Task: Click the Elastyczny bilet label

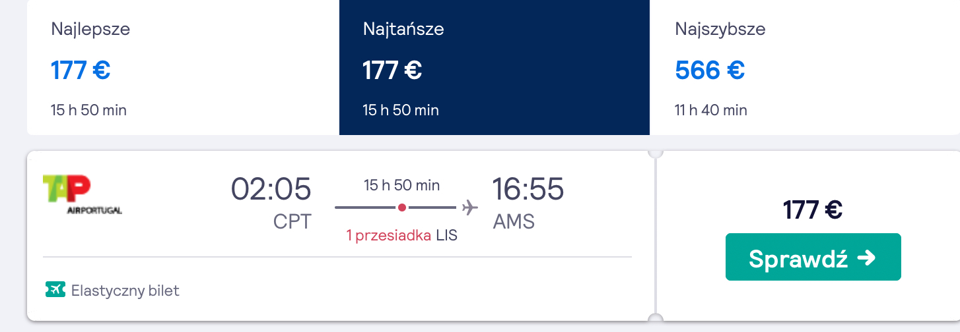Action: pos(125,290)
